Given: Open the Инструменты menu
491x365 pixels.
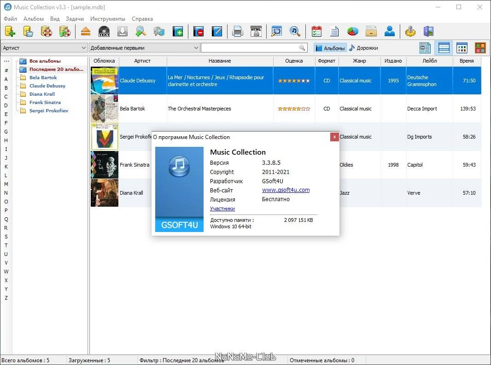Looking at the screenshot, I should point(108,19).
